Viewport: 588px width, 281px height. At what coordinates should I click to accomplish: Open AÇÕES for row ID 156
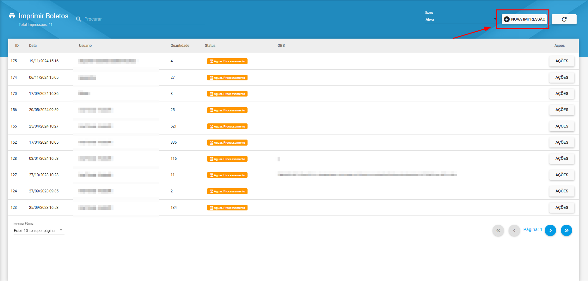click(x=562, y=110)
